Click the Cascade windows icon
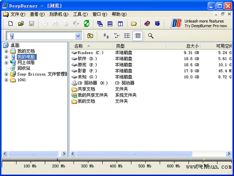 coord(100,24)
